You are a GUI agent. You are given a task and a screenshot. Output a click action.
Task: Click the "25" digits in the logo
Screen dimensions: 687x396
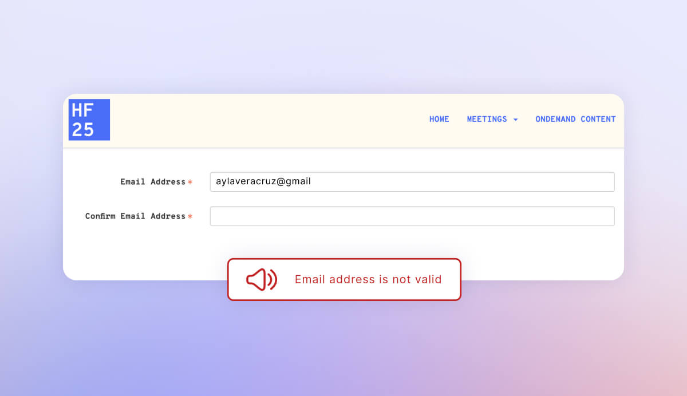click(x=82, y=130)
